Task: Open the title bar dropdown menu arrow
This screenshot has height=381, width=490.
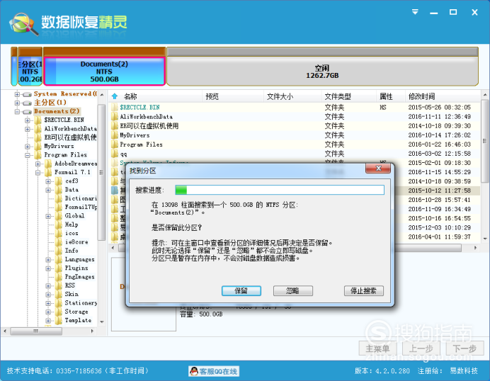Action: coord(415,12)
